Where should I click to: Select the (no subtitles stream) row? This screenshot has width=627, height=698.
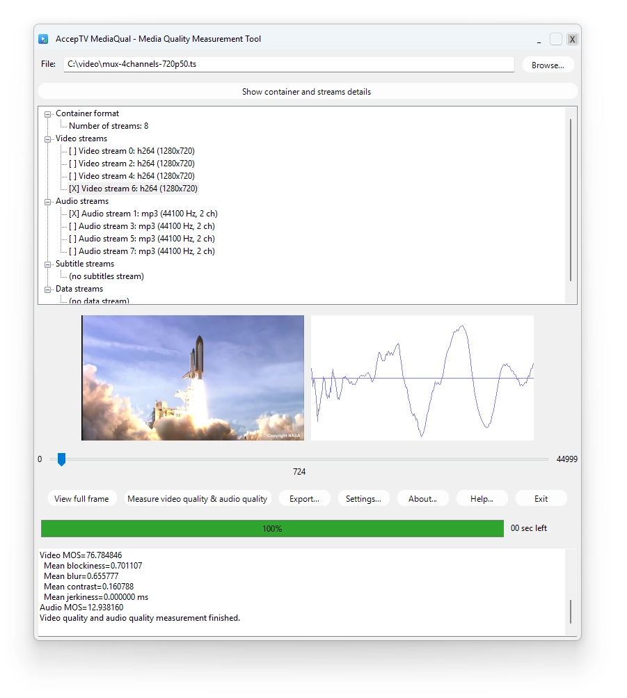pyautogui.click(x=106, y=276)
